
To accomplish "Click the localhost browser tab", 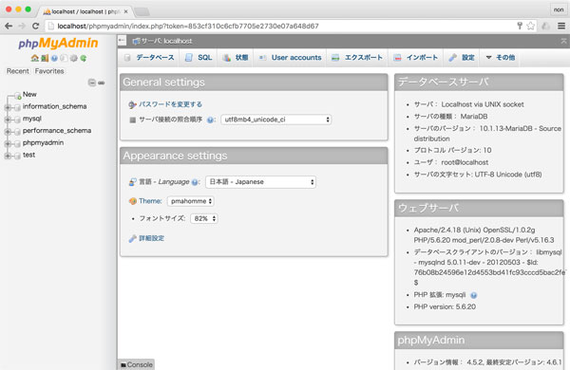I will click(85, 11).
